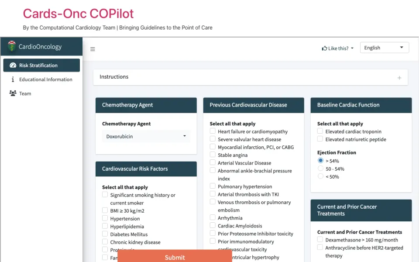Toggle sidebar with hamburger menu icon
This screenshot has width=419, height=262.
coord(93,49)
